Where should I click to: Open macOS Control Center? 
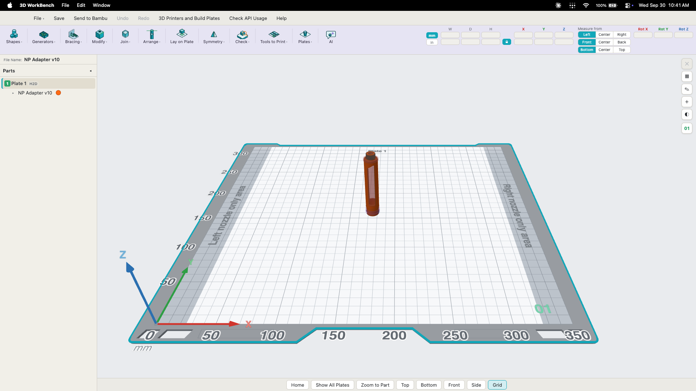(x=628, y=5)
